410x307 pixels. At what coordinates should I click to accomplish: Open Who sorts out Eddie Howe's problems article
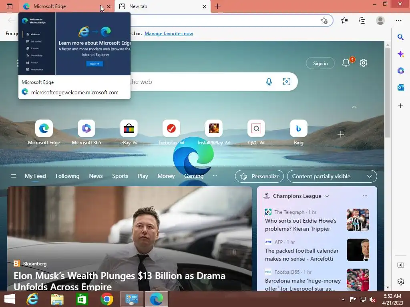[301, 225]
